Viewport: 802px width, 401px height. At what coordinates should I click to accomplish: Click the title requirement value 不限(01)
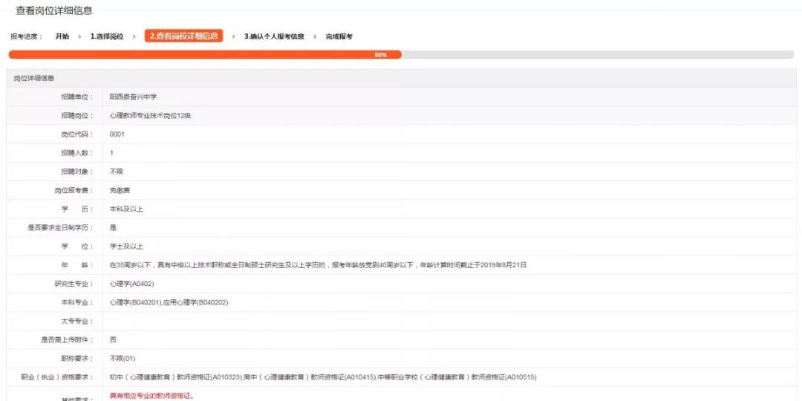[x=123, y=359]
